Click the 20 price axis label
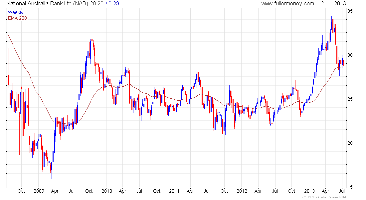Image resolution: width=366 pixels, height=200 pixels. (350, 143)
